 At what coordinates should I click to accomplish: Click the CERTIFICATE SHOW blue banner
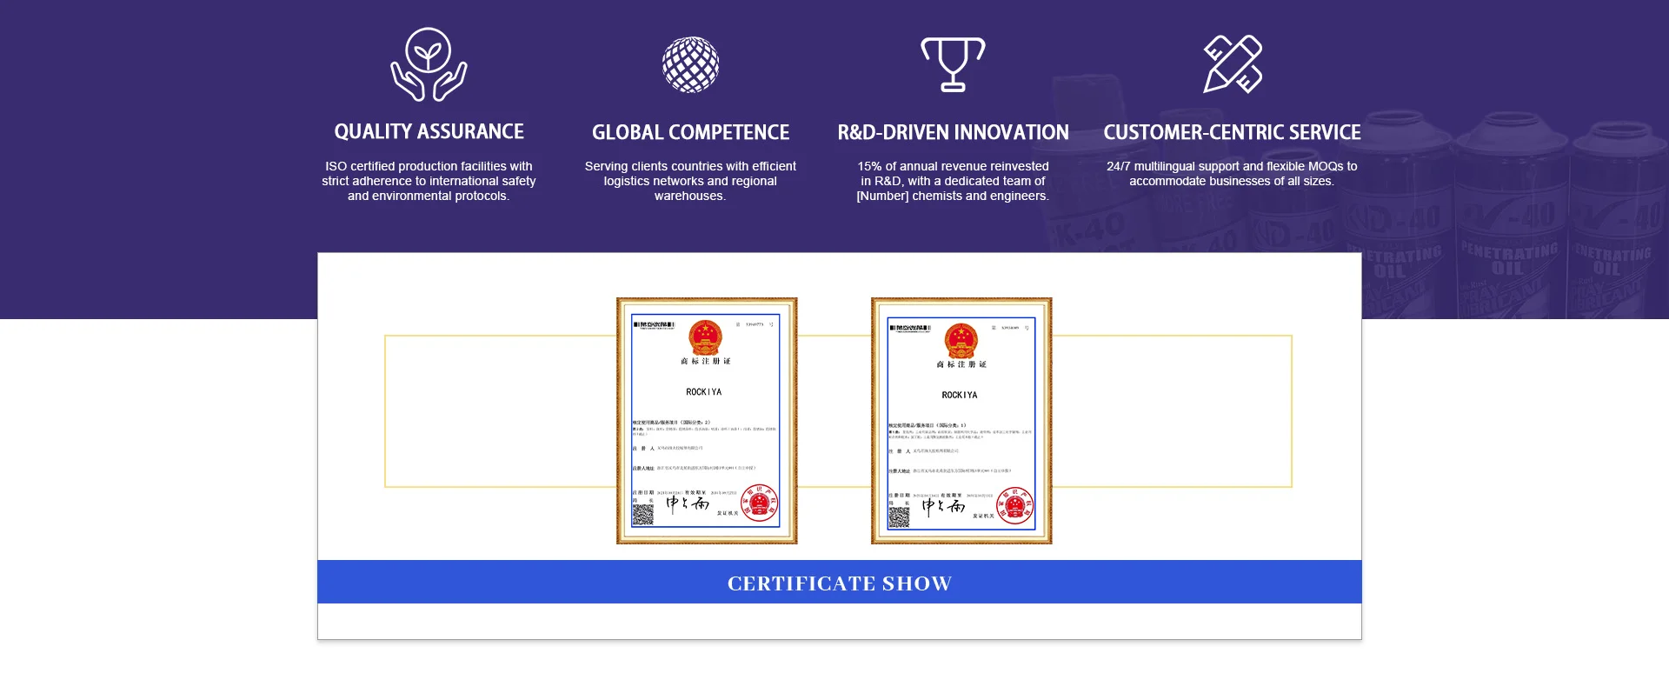click(x=840, y=583)
